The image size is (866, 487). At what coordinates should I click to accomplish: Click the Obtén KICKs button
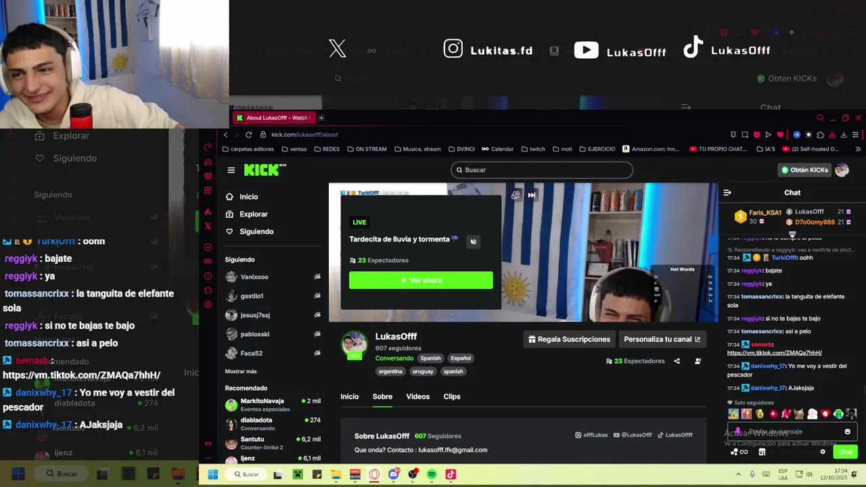(x=804, y=170)
